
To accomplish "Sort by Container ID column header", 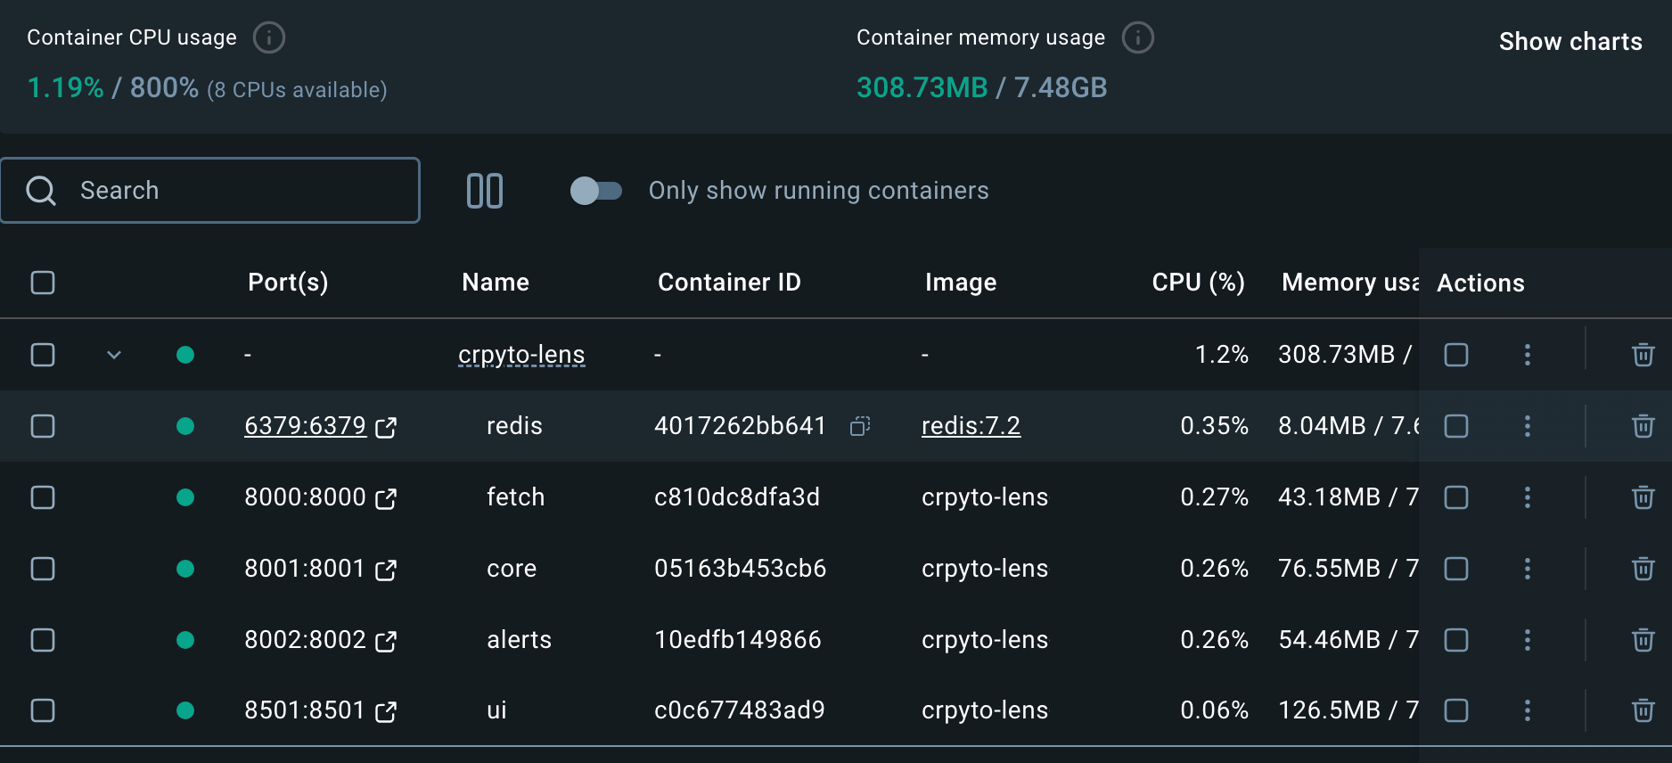I will coord(729,283).
